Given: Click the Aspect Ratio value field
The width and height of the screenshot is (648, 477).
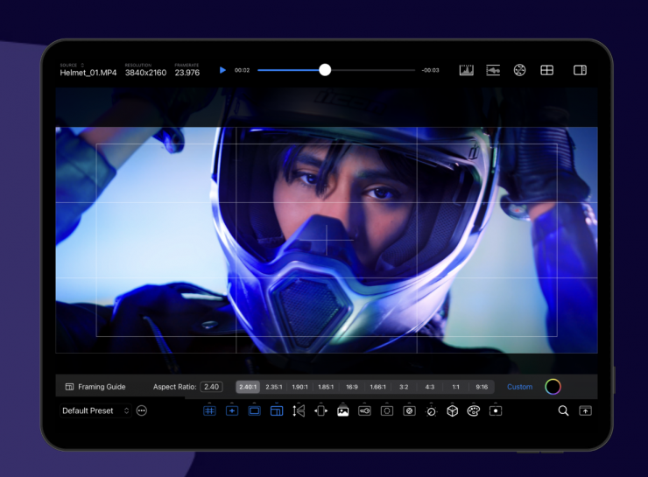Looking at the screenshot, I should [211, 387].
